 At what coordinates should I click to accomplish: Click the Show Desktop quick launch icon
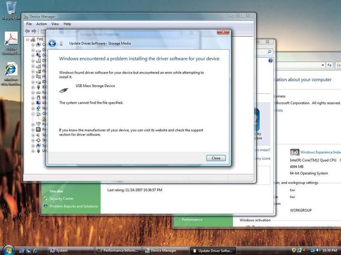coord(21,250)
